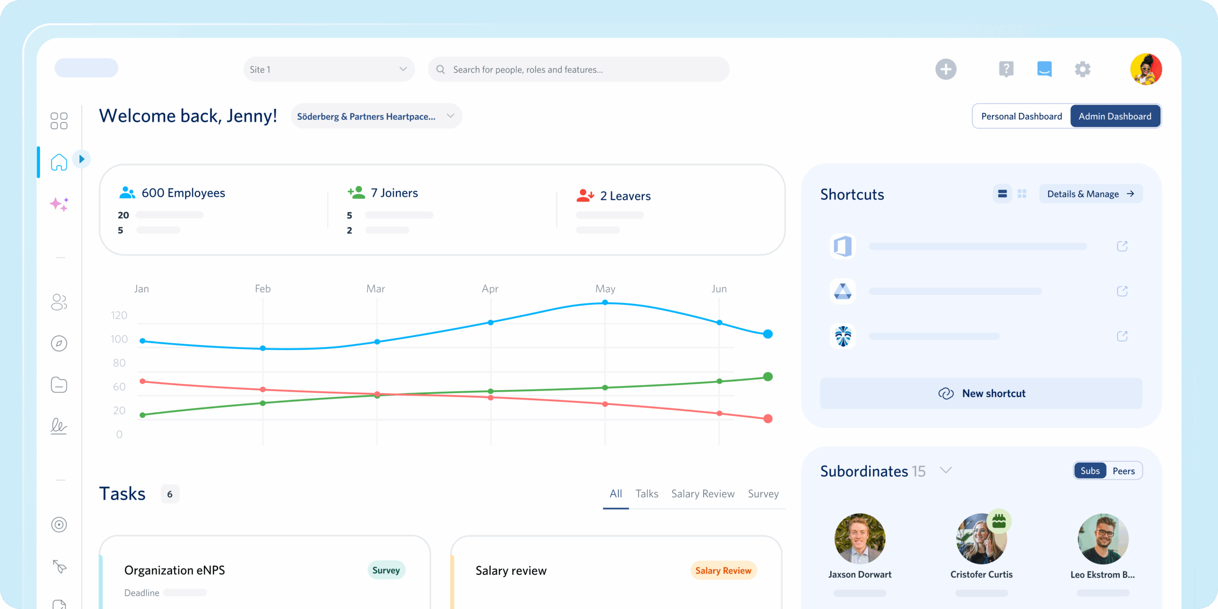Screen dimensions: 1218x609
Task: Open the help question mark icon
Action: click(x=1006, y=69)
